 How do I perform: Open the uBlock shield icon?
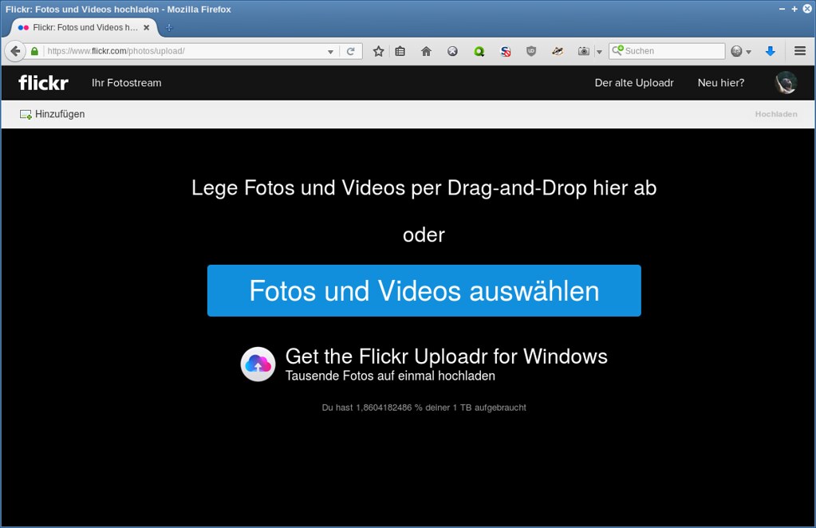click(531, 51)
